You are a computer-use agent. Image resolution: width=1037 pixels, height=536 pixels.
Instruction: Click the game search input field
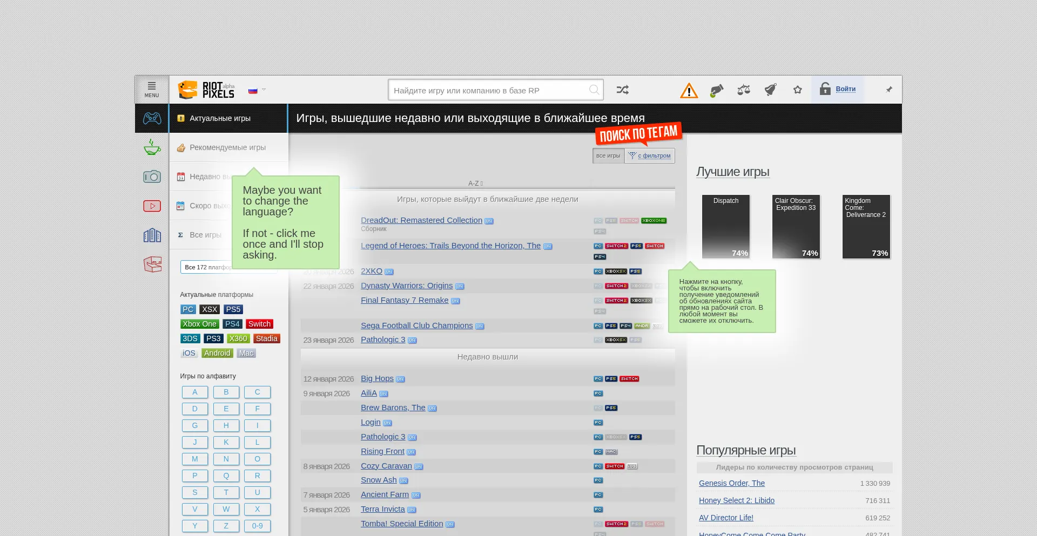point(489,90)
